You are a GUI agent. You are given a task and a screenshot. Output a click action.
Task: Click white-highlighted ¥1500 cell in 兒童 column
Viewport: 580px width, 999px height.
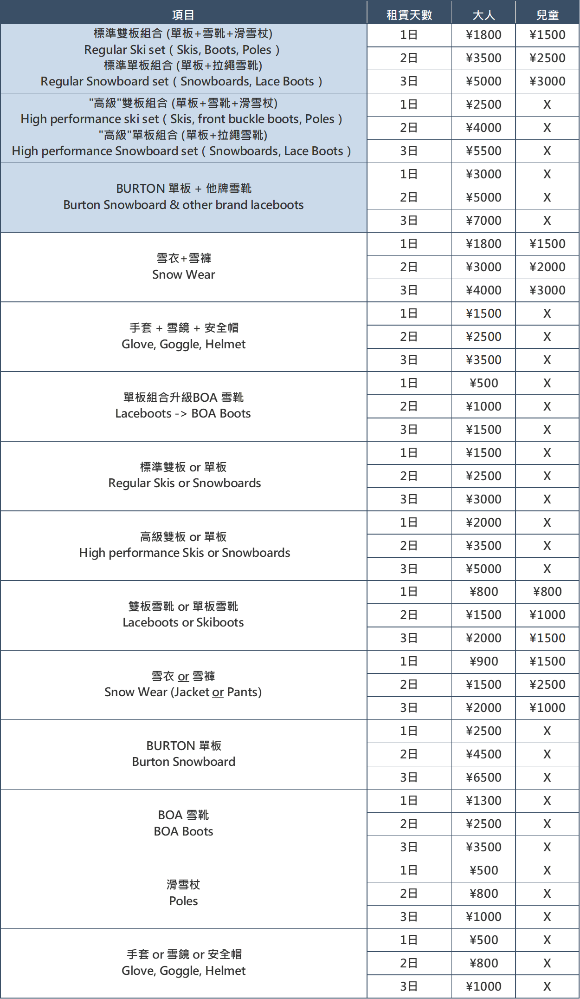click(x=547, y=638)
